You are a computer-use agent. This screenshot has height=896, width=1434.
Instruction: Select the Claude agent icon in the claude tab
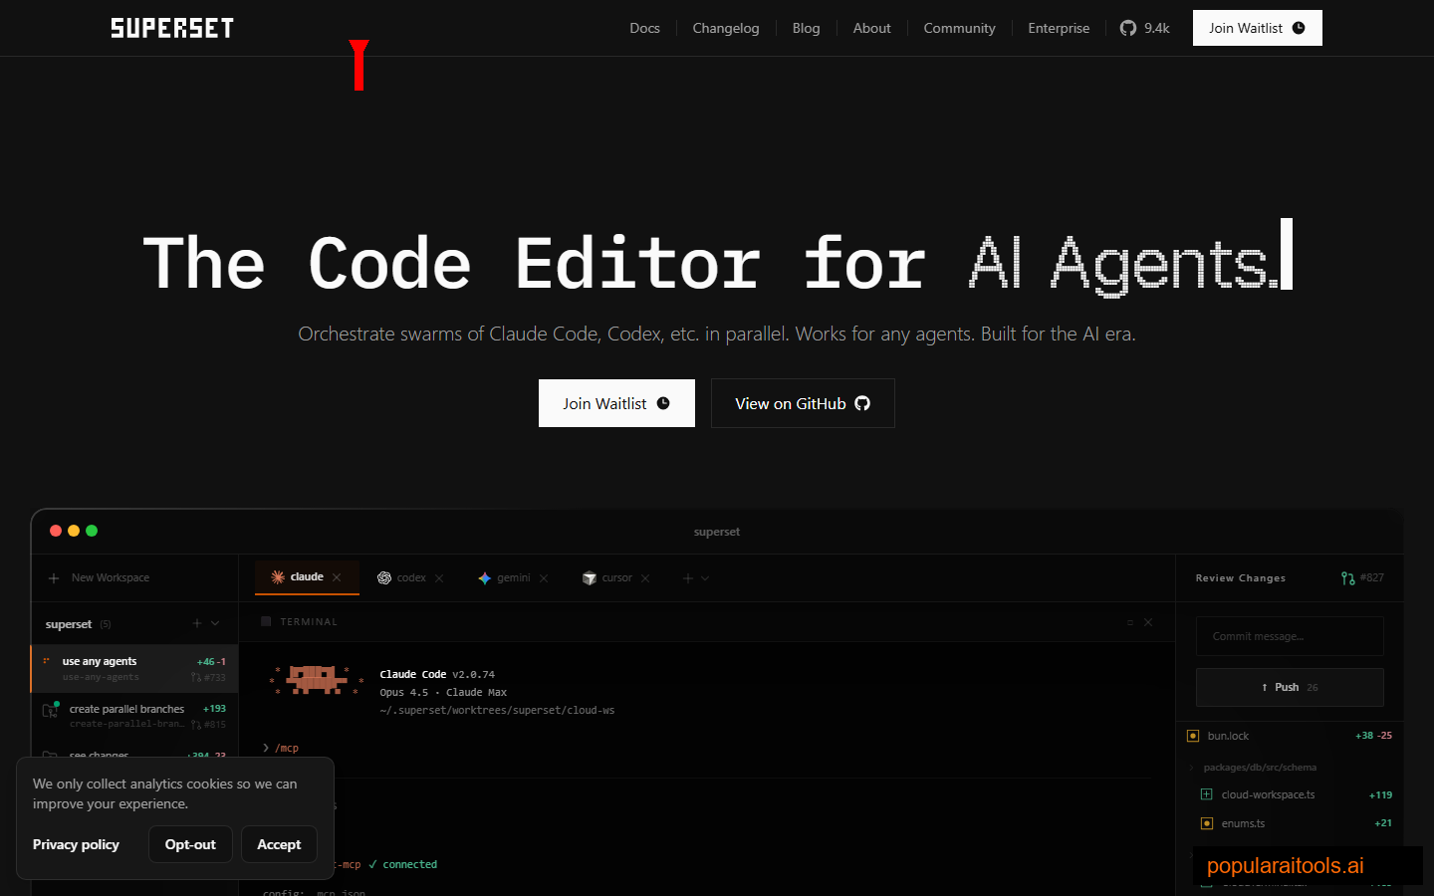(278, 577)
